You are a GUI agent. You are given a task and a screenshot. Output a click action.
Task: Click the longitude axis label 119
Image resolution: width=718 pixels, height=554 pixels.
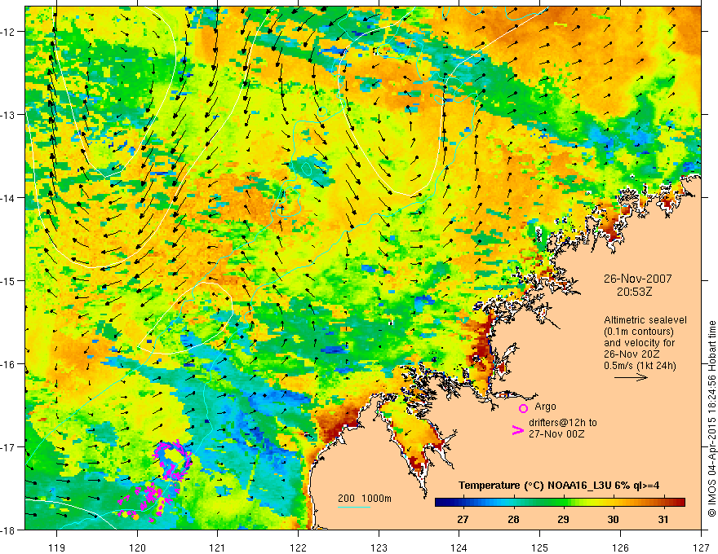click(x=57, y=547)
